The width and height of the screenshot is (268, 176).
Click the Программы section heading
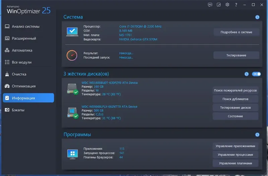[77, 135]
